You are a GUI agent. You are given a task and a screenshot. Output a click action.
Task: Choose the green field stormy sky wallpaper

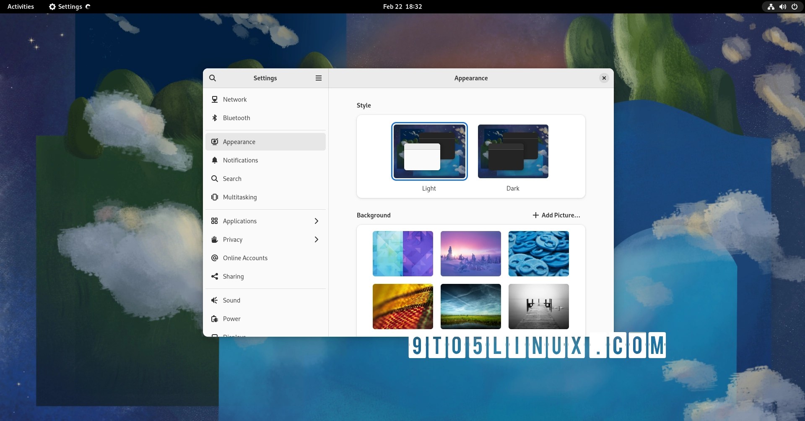(471, 307)
